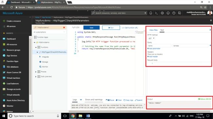Image resolution: width=213 pixels, height=119 pixels.
Task: Click Copy logs
Action: coord(128,100)
